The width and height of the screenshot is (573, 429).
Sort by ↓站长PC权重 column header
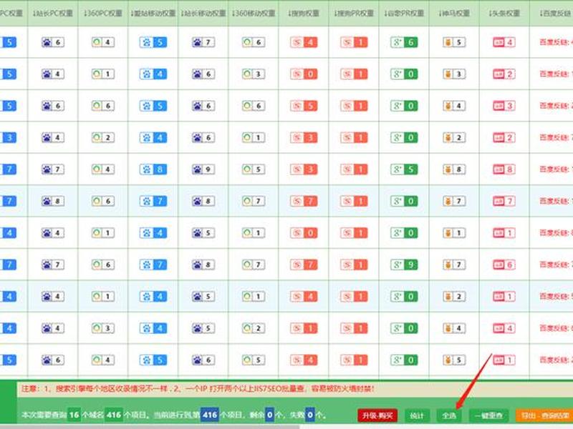52,14
